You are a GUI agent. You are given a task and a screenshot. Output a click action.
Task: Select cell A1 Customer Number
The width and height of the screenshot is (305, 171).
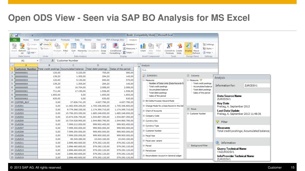pos(26,69)
